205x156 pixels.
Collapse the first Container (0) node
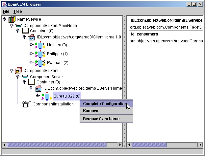tap(18, 31)
